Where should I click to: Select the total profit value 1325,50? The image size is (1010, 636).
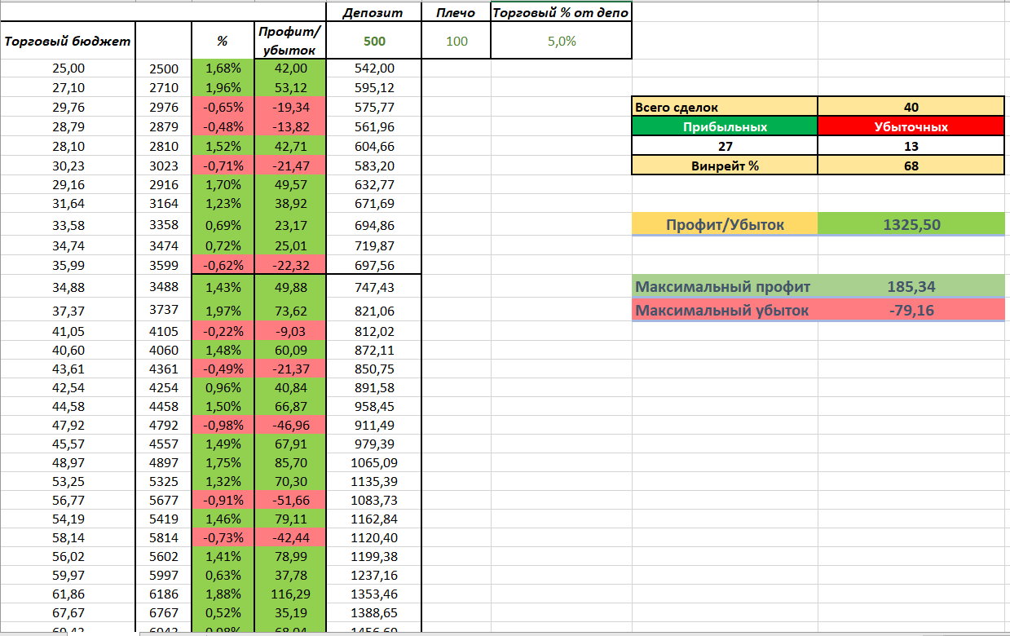tap(911, 224)
